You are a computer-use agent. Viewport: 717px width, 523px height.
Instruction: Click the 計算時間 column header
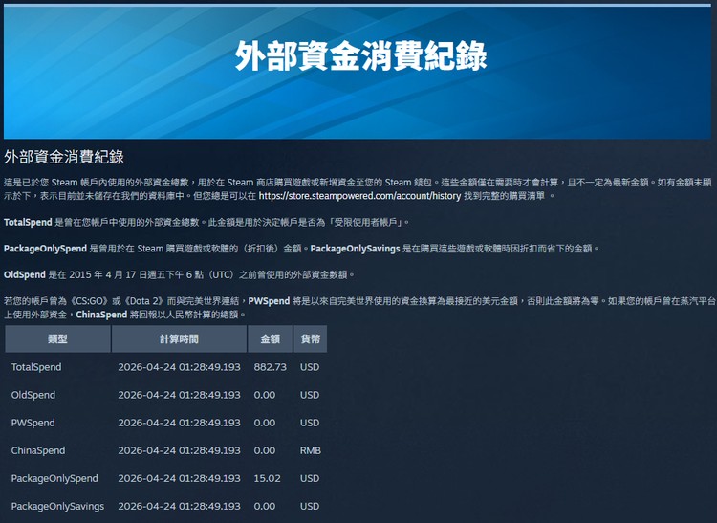[179, 338]
